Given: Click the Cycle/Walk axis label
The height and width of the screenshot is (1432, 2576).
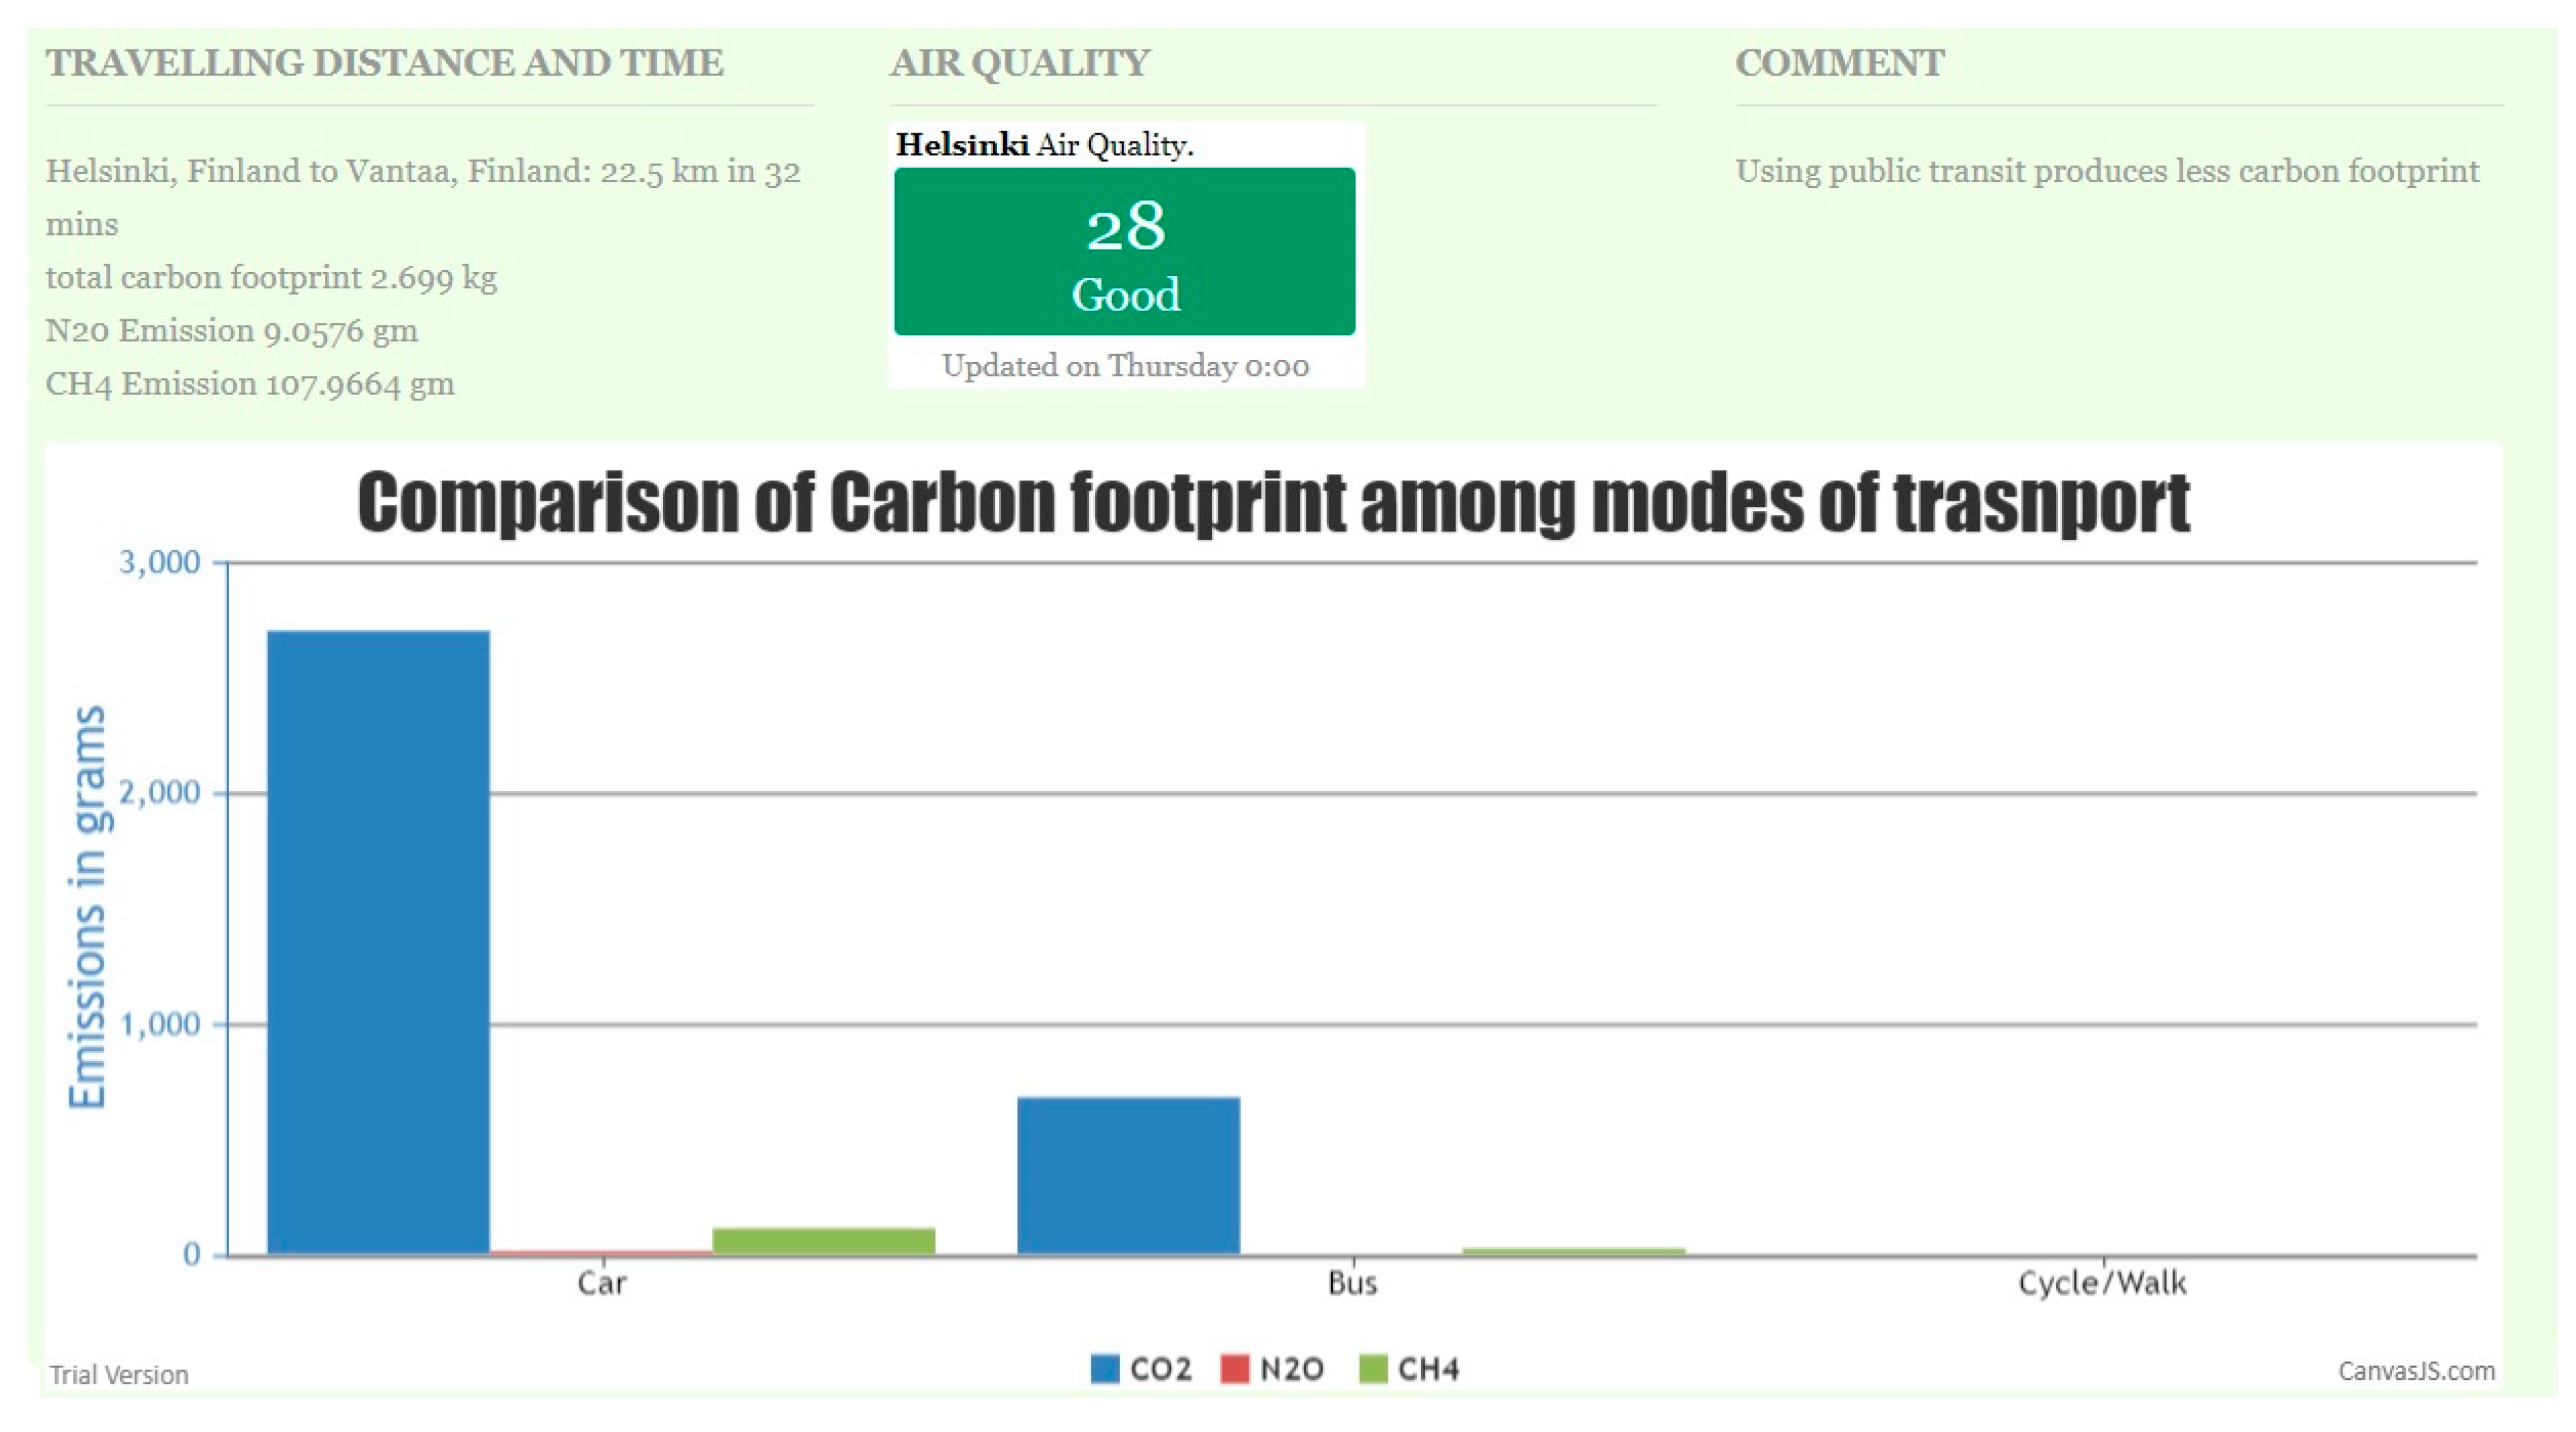Looking at the screenshot, I should pyautogui.click(x=2102, y=1283).
